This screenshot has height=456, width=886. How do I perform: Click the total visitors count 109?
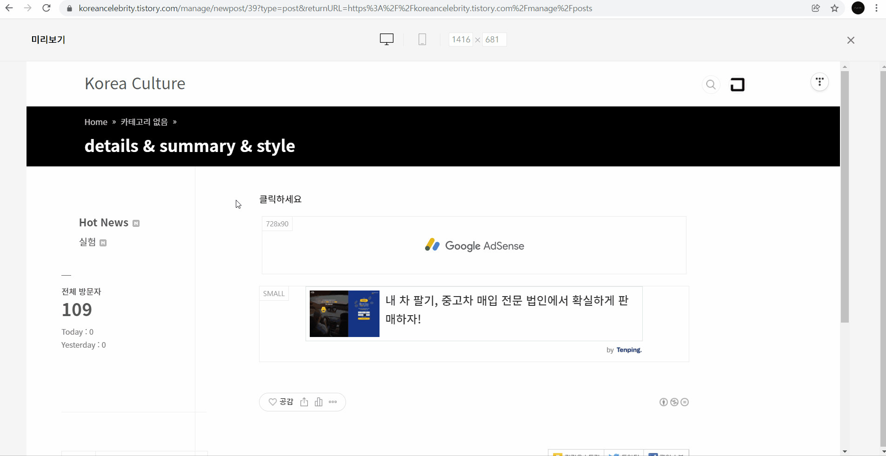coord(77,310)
